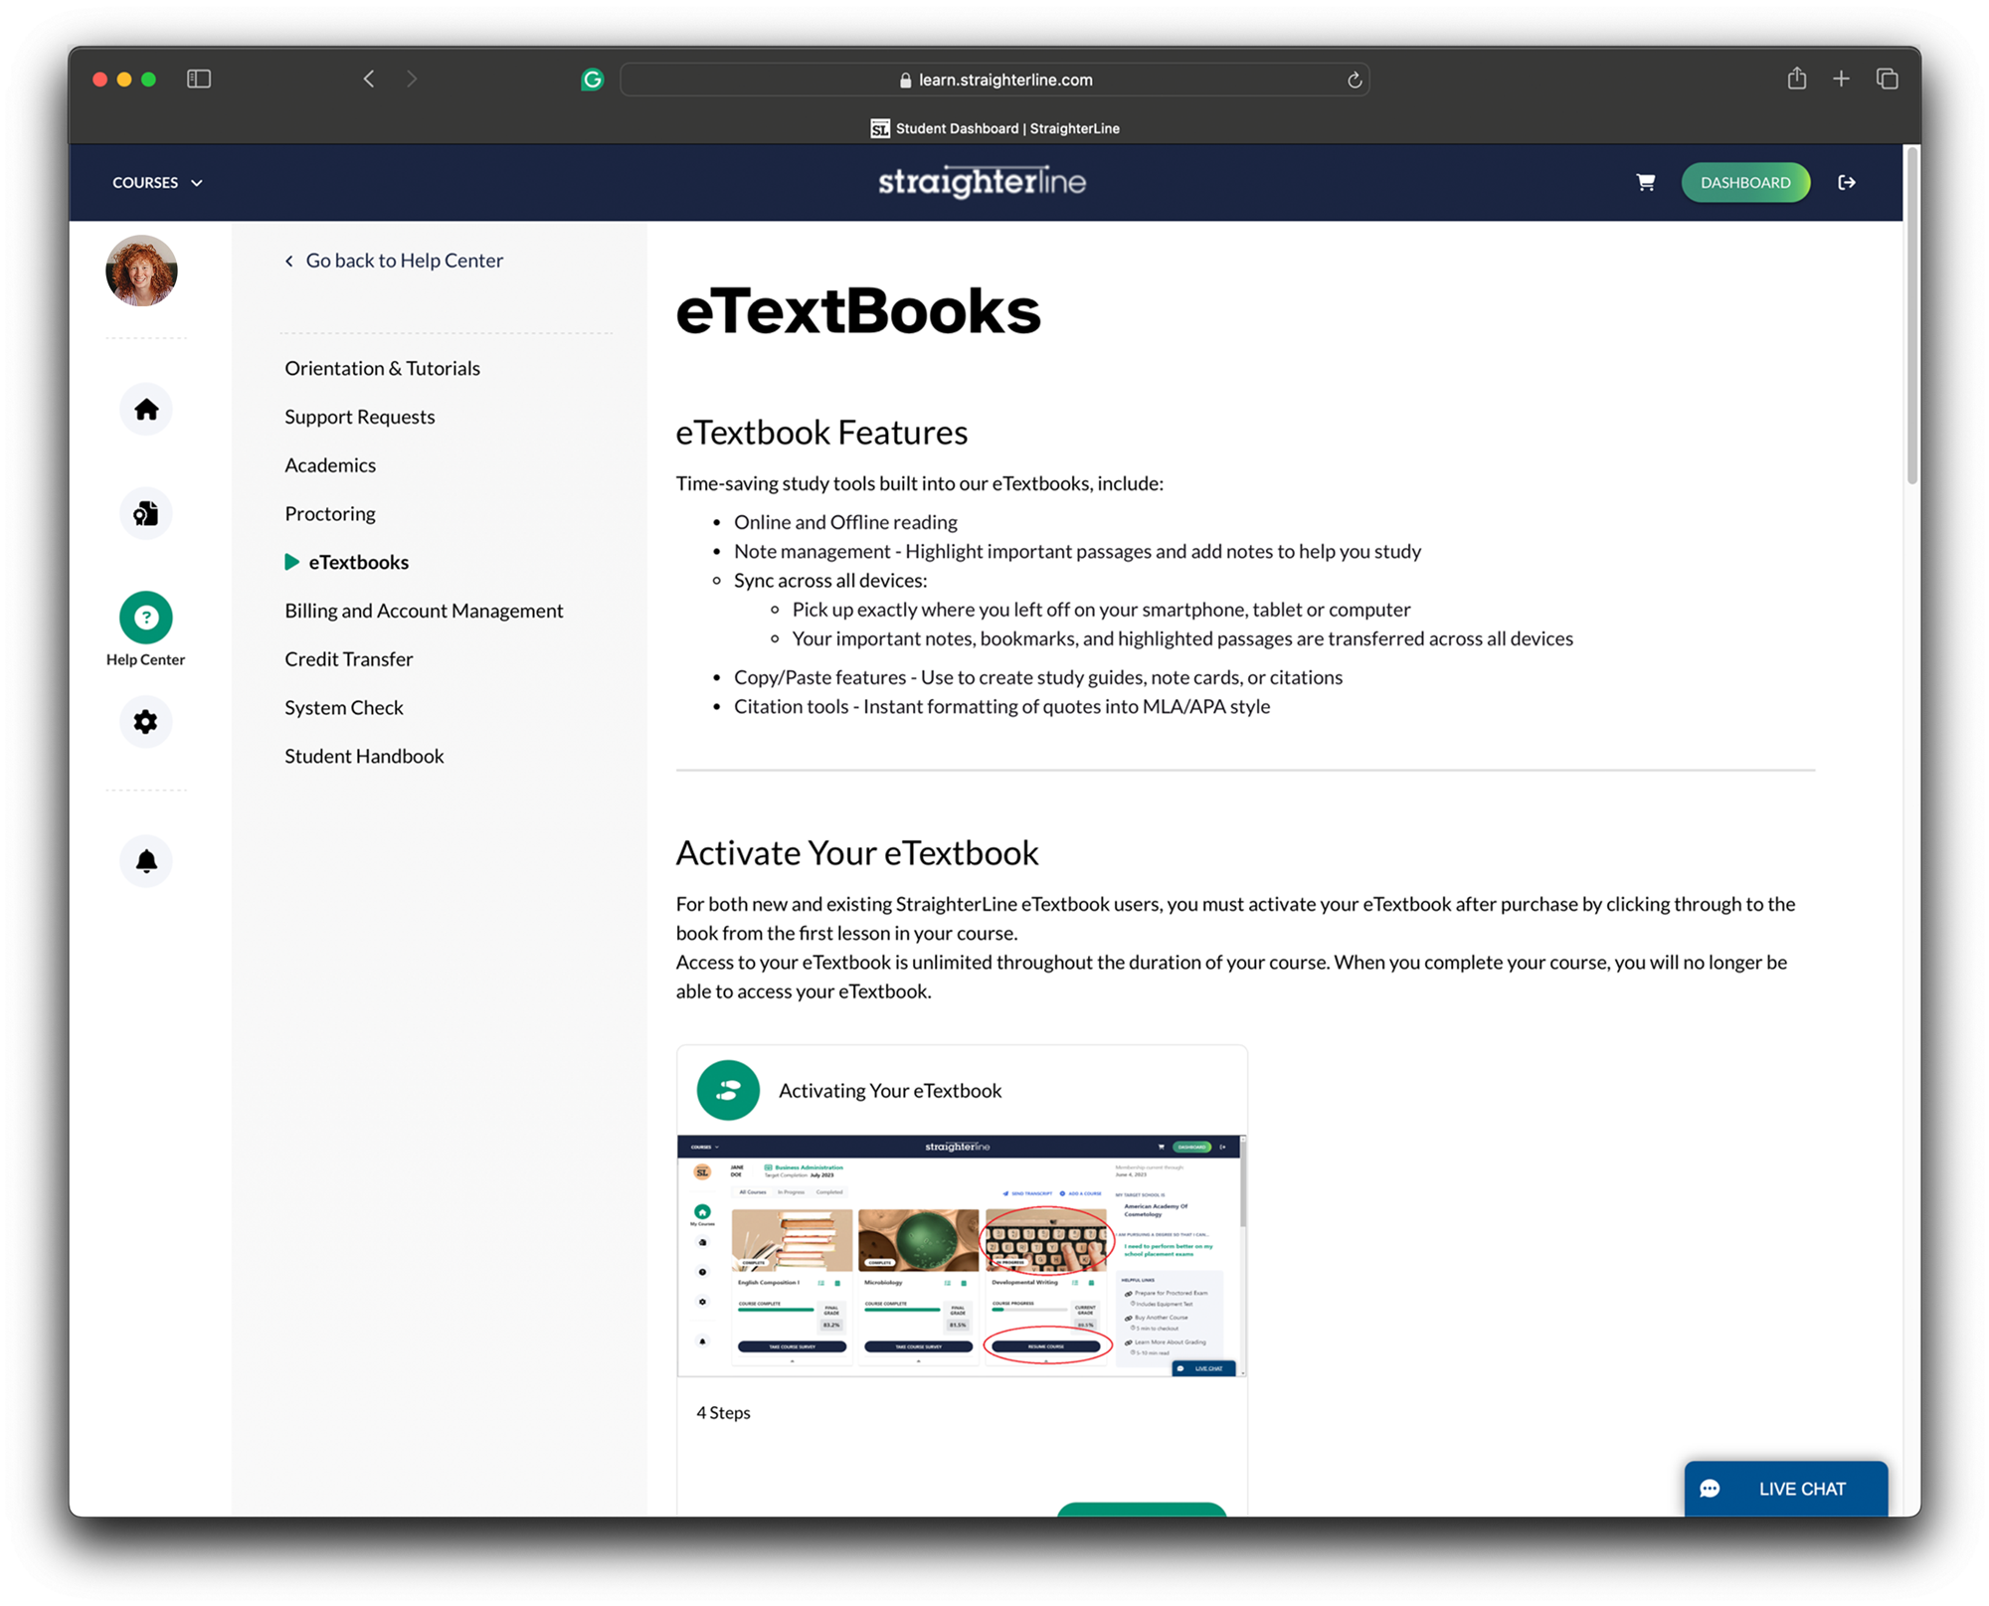Screen dimensions: 1989x1606
Task: Open the shopping cart icon
Action: pyautogui.click(x=1646, y=182)
